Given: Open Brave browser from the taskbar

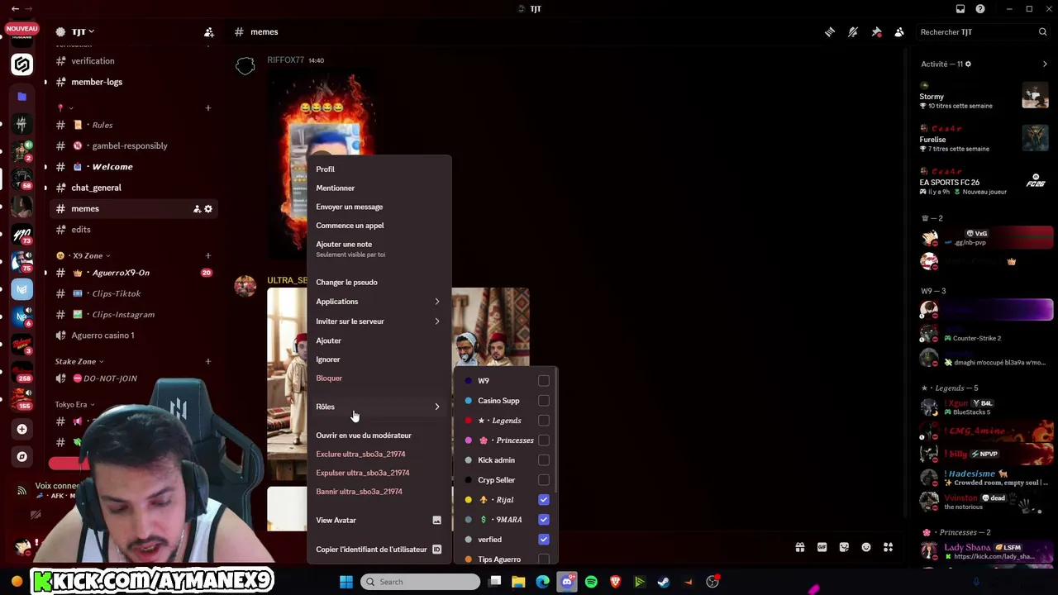Looking at the screenshot, I should tap(615, 582).
